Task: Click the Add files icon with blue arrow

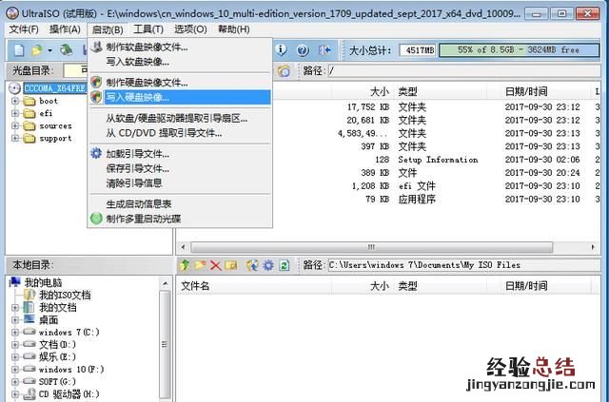Action: 252,265
